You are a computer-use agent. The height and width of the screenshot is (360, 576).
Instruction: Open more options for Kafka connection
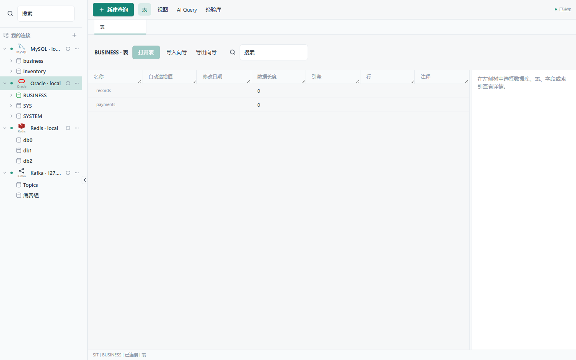click(77, 173)
